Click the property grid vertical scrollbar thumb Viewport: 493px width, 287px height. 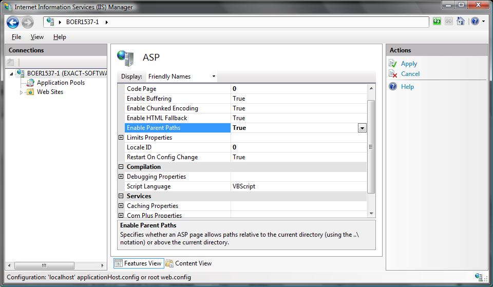coord(371,147)
